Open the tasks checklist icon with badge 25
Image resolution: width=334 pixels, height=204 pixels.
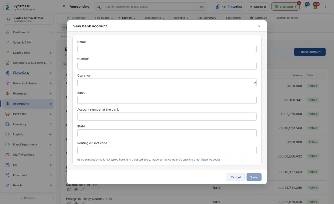tap(306, 6)
